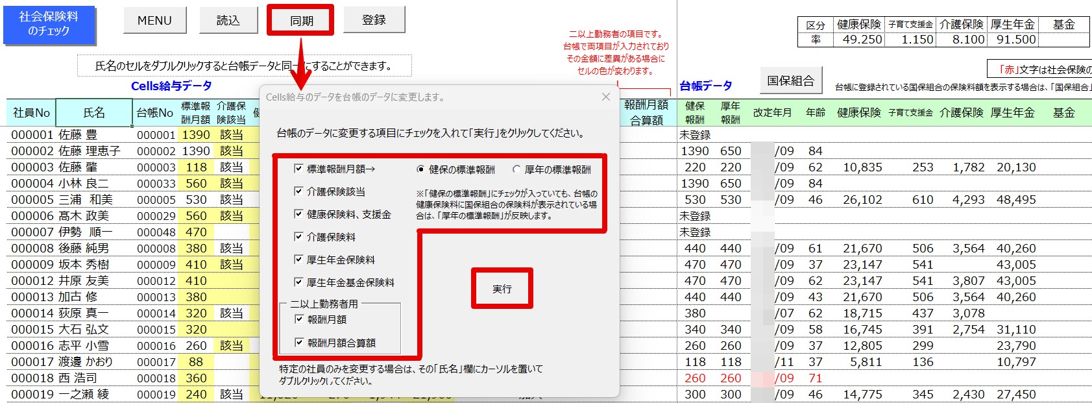Select employee name 渡邊 かおり

(86, 362)
